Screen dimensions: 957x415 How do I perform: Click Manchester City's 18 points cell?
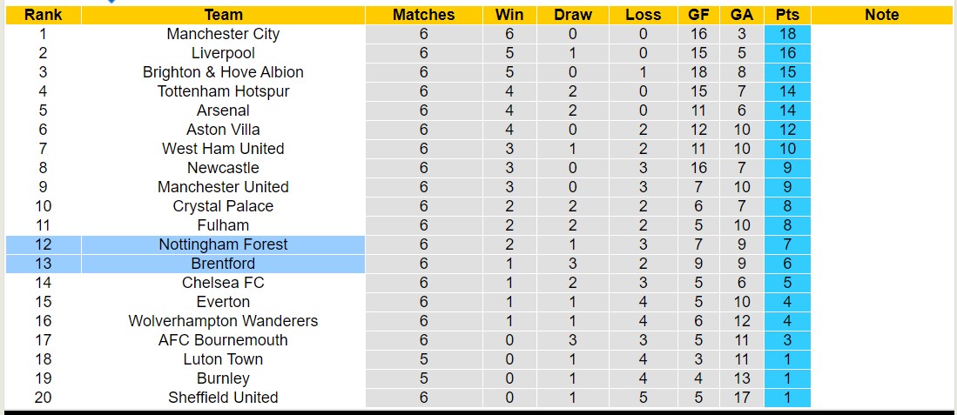tap(787, 34)
